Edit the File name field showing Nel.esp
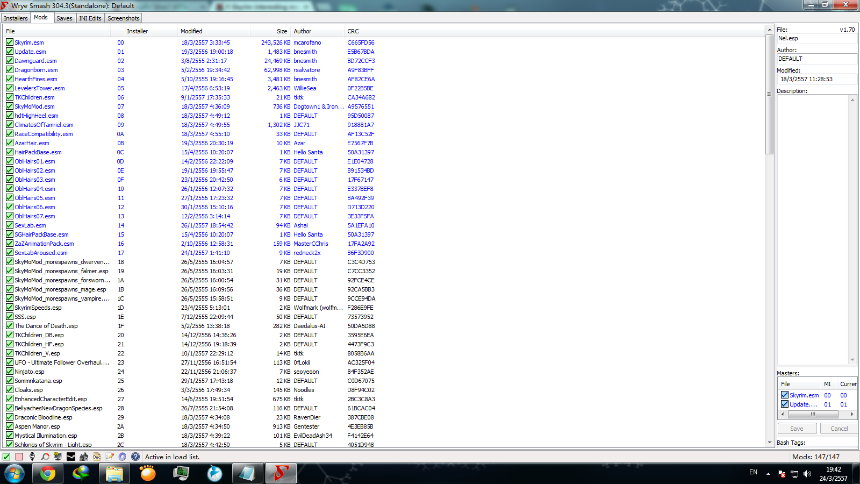Screen dimensions: 860x484 pos(817,38)
